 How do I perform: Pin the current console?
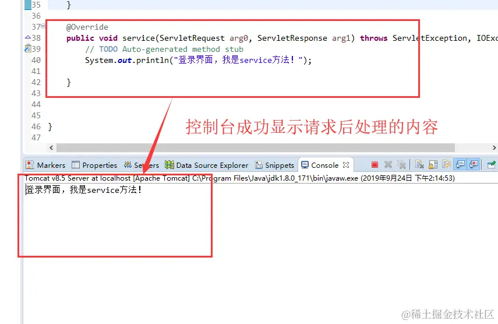(492, 164)
